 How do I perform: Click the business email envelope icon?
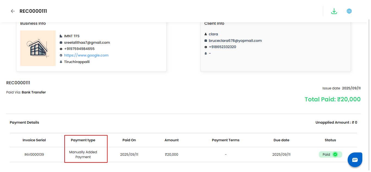(x=61, y=43)
